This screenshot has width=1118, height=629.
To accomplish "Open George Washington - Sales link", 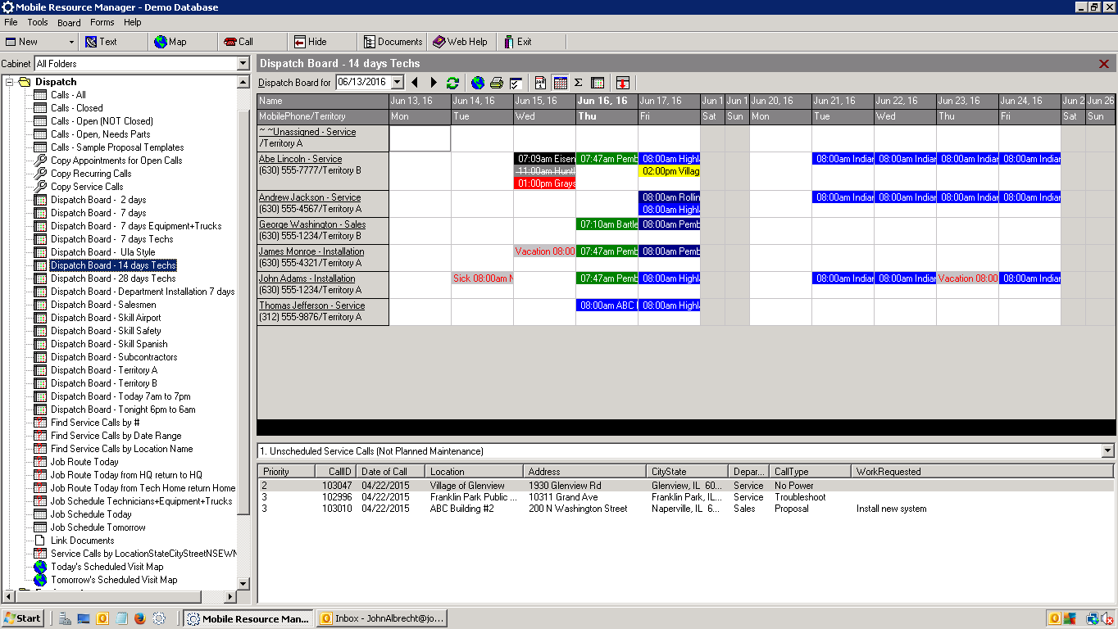I will 312,224.
